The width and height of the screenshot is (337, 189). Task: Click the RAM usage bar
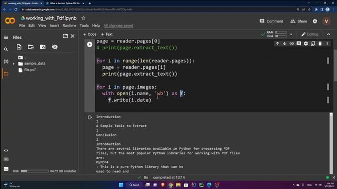point(281,33)
